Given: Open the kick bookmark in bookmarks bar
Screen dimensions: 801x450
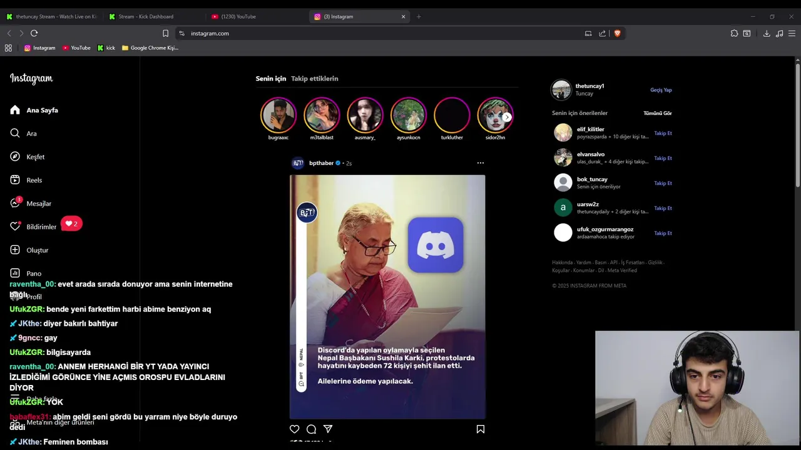Looking at the screenshot, I should tap(106, 47).
